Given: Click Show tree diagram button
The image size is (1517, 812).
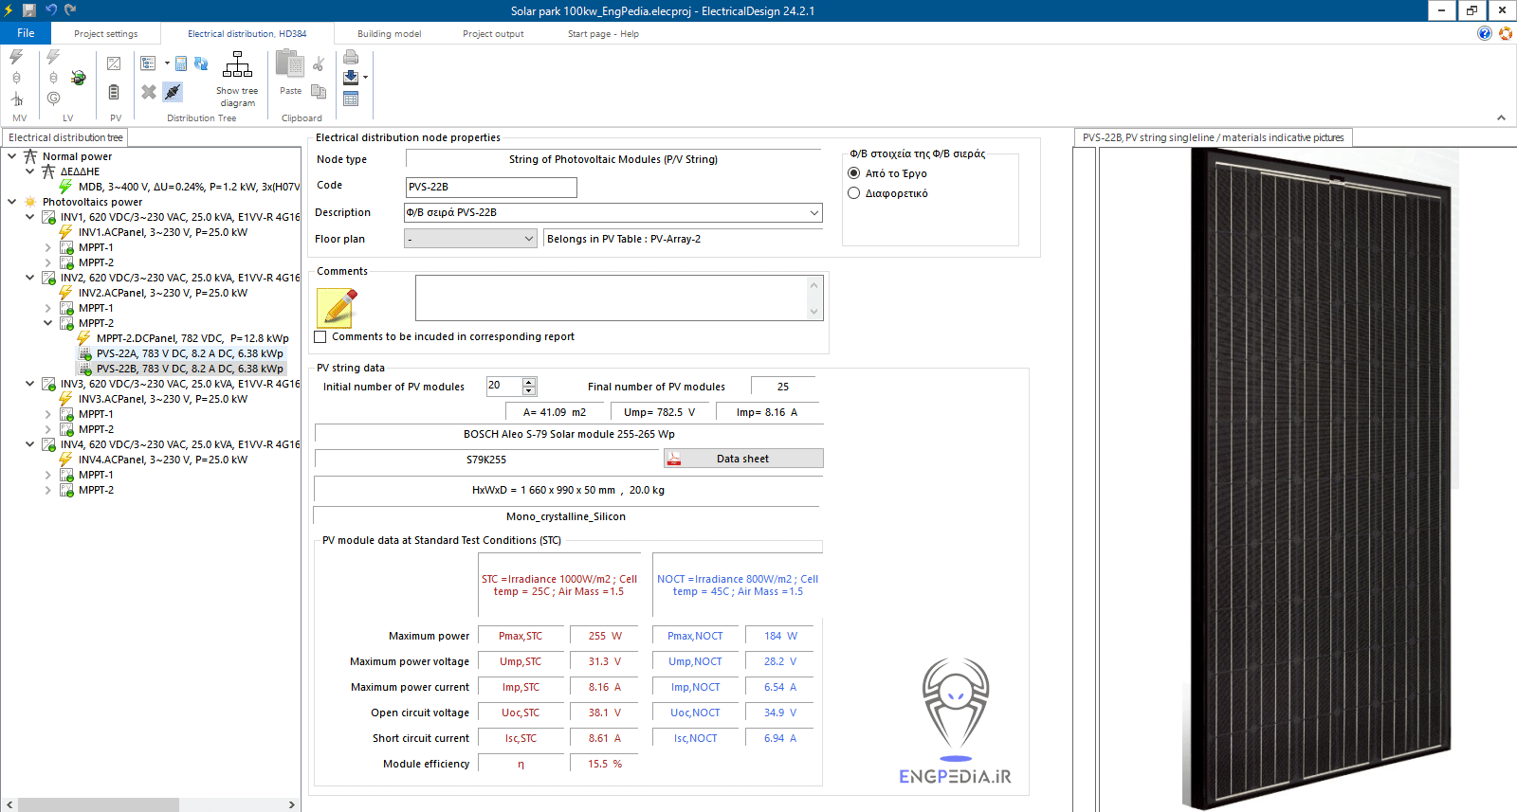Looking at the screenshot, I should (237, 79).
